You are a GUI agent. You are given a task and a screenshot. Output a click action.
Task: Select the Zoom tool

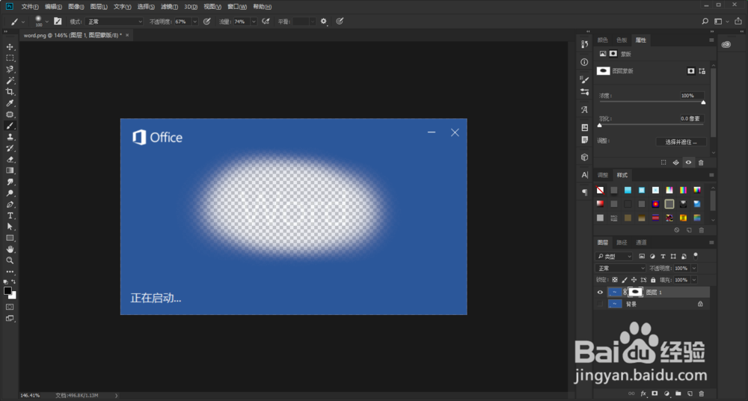pyautogui.click(x=10, y=260)
